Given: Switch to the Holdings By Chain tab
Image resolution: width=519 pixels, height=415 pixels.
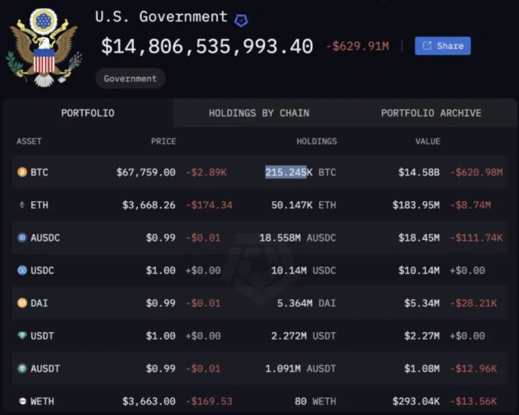Looking at the screenshot, I should [259, 113].
